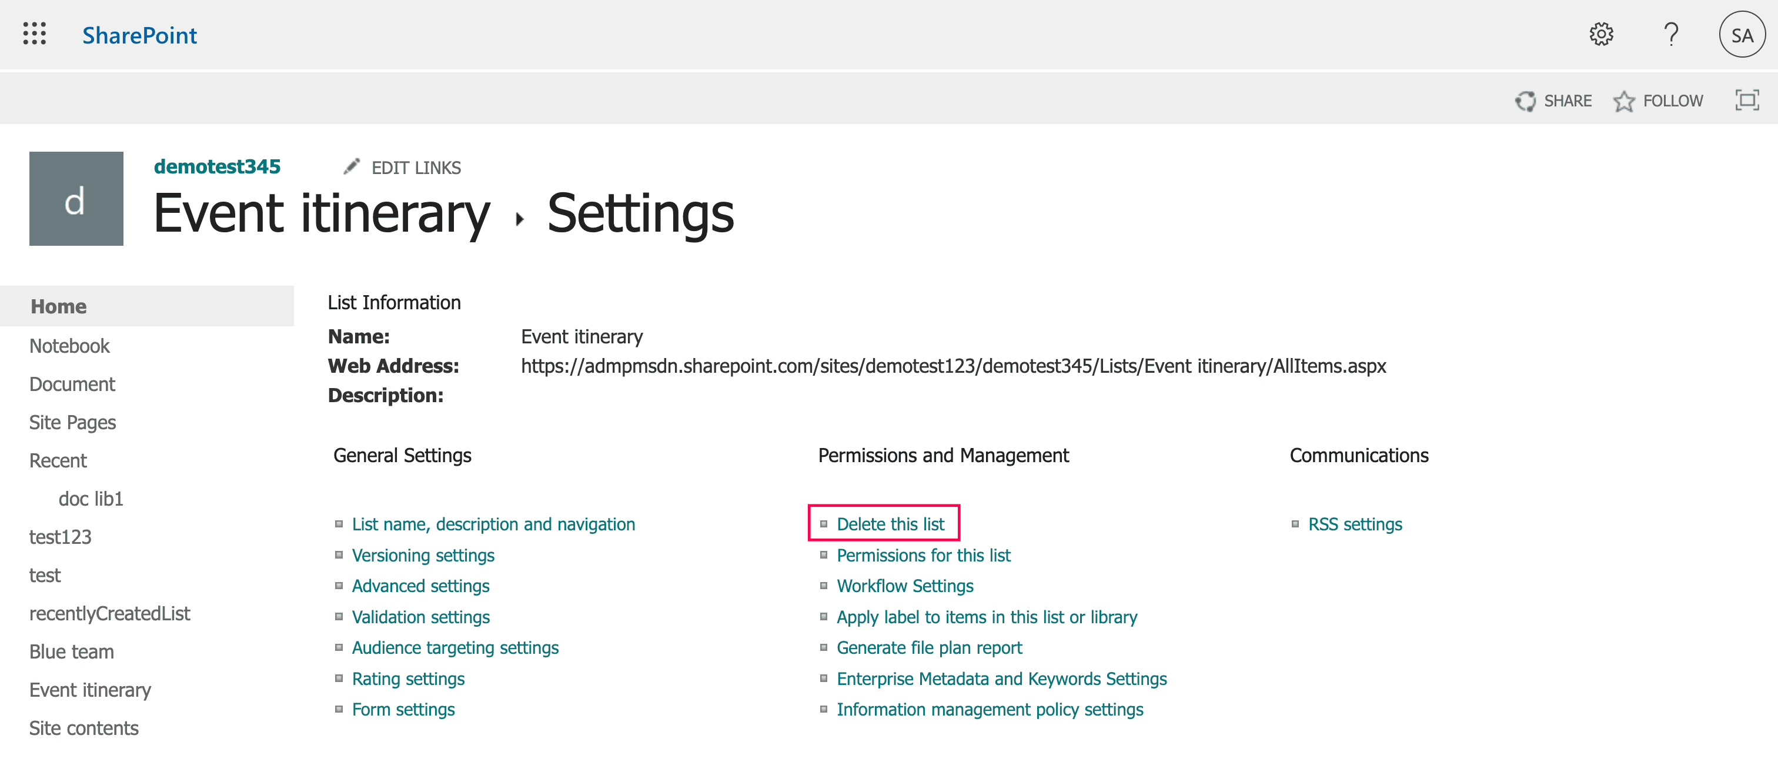
Task: Click the Follow star icon
Action: [1625, 100]
